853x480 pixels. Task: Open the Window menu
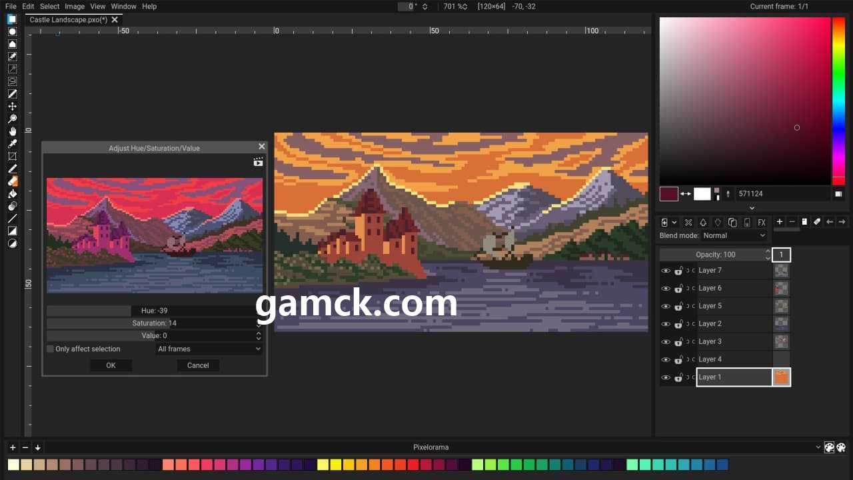click(123, 6)
